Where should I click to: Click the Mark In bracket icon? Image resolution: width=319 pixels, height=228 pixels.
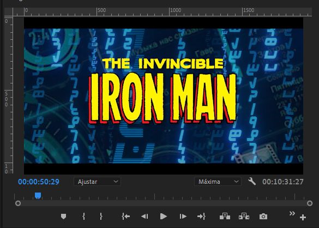coord(83,217)
